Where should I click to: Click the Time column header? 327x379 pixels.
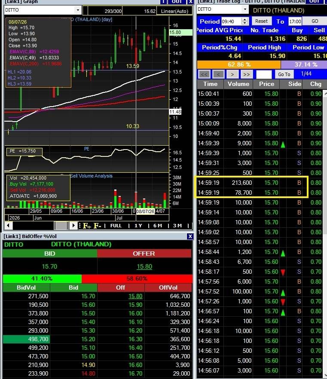pos(210,84)
